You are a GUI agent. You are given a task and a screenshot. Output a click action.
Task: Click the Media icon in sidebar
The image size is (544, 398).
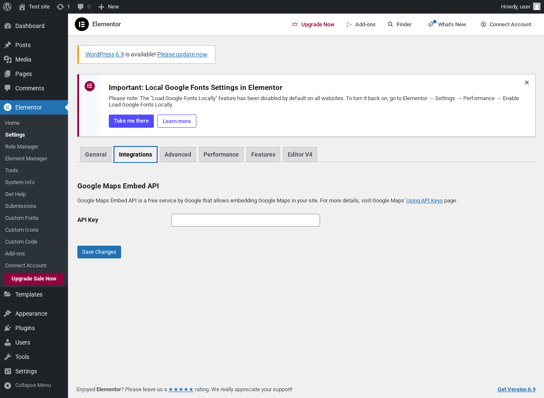[8, 59]
